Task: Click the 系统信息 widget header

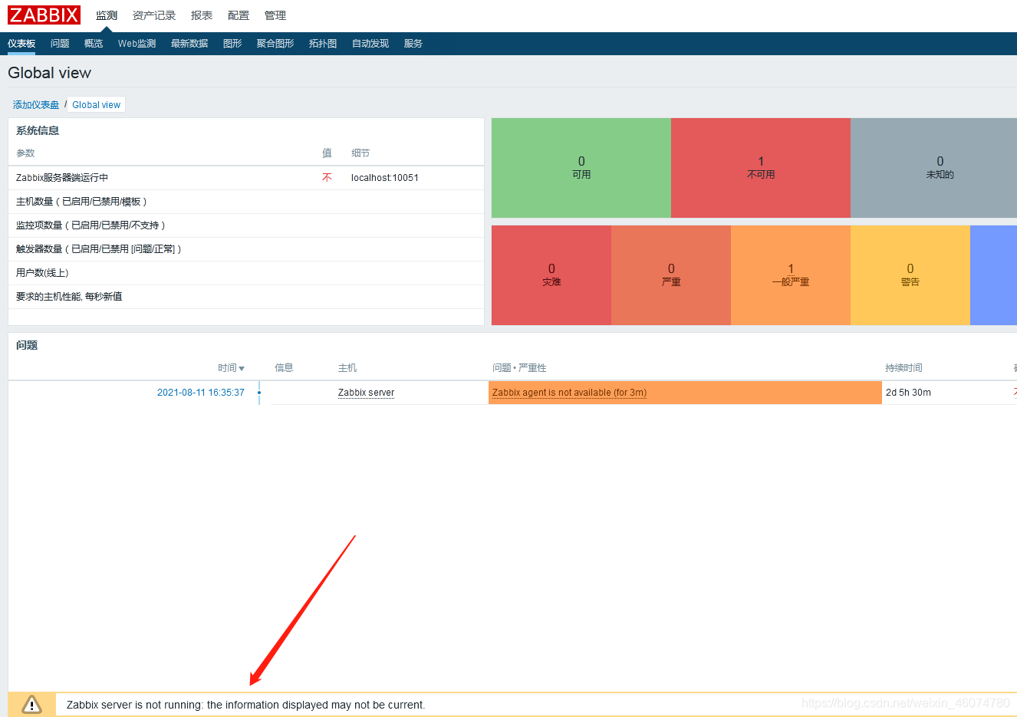Action: tap(38, 130)
